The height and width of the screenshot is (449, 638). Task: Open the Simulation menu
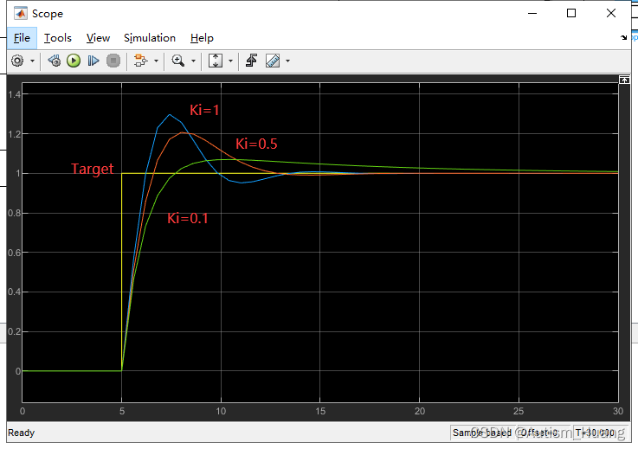click(x=150, y=38)
